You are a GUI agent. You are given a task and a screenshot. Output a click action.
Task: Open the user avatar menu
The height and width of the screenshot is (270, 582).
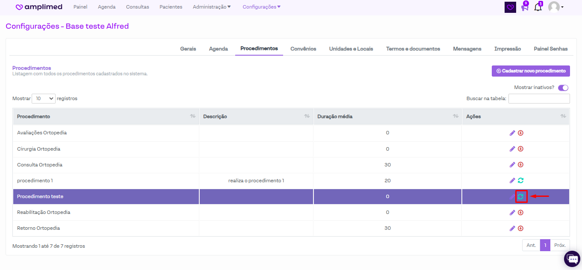(x=555, y=7)
